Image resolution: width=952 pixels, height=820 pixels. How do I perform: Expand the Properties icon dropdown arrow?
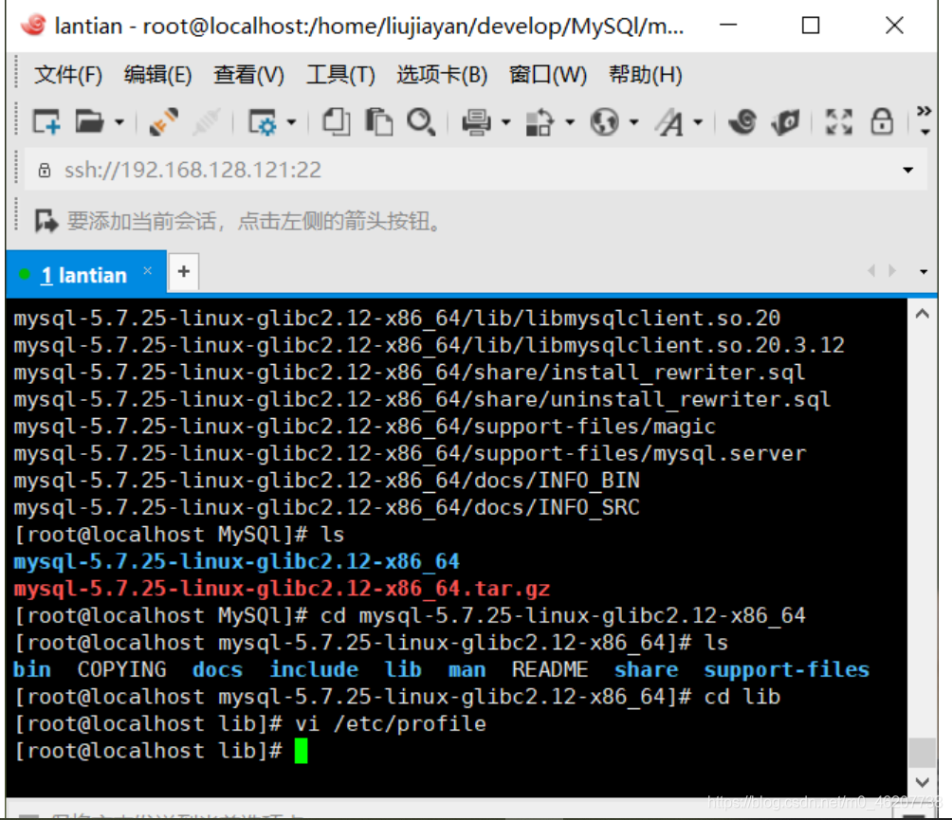[291, 122]
